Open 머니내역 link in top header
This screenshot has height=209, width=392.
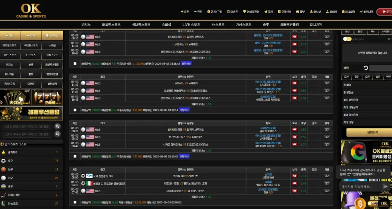(x=348, y=12)
